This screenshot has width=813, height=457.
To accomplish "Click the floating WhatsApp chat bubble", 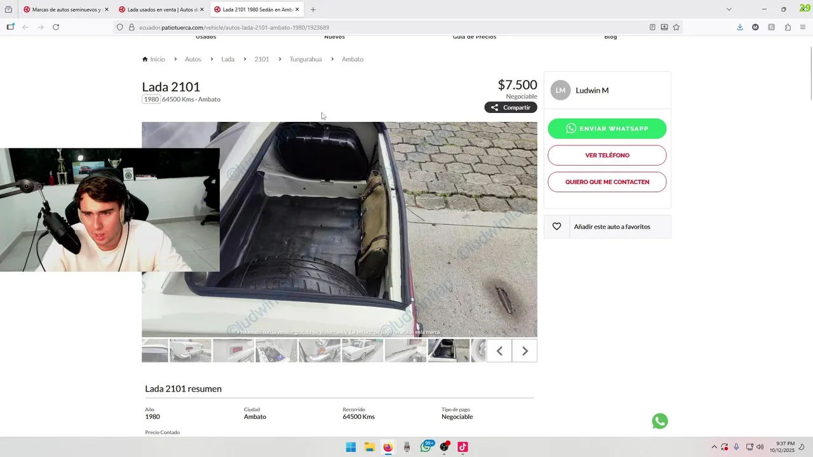I will pos(660,421).
